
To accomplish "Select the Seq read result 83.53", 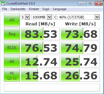I will pos(40,34).
